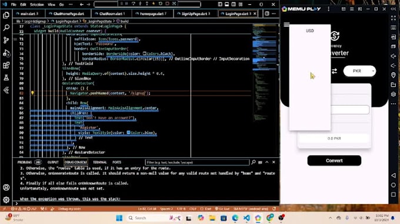Toggle the bottom panel layout button

tap(227, 4)
